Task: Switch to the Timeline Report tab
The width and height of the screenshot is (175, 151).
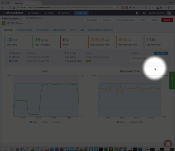Action: click(x=25, y=30)
